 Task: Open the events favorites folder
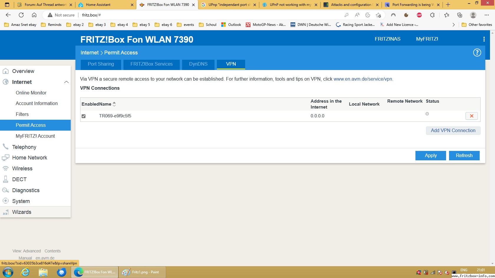185,25
